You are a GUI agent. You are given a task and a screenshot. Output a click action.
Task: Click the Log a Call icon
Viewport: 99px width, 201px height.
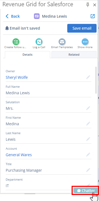(39, 42)
